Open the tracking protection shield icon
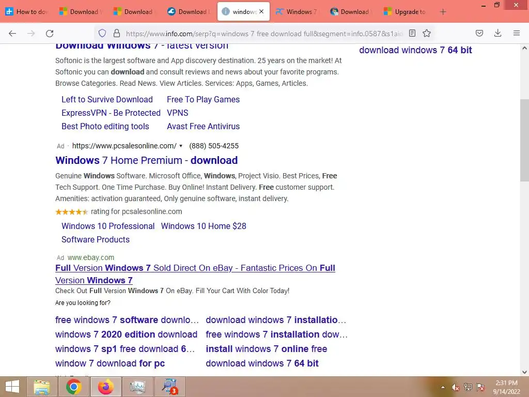 102,33
